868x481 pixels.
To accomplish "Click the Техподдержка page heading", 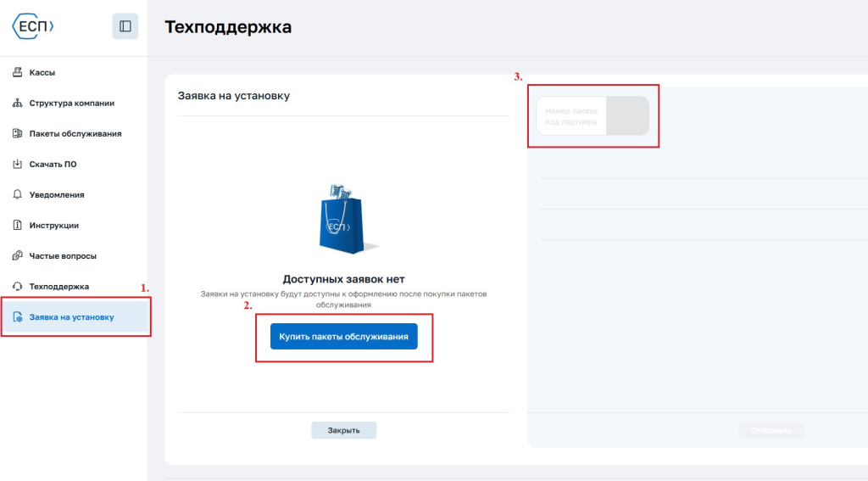I will click(x=228, y=26).
